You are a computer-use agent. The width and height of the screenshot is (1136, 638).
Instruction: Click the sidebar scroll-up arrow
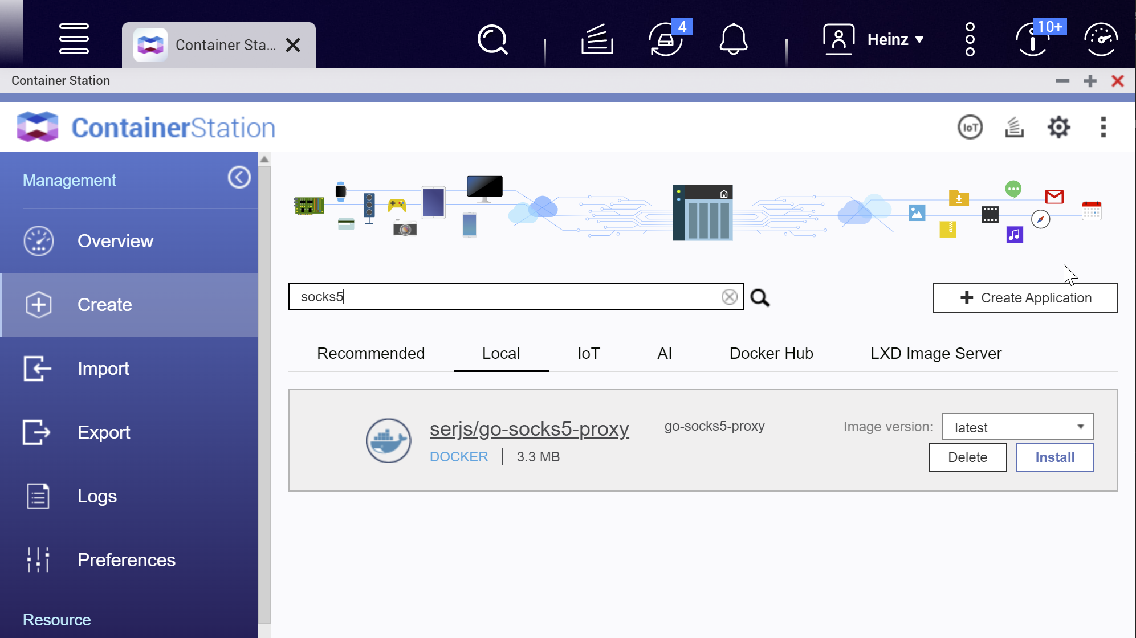[x=264, y=159]
